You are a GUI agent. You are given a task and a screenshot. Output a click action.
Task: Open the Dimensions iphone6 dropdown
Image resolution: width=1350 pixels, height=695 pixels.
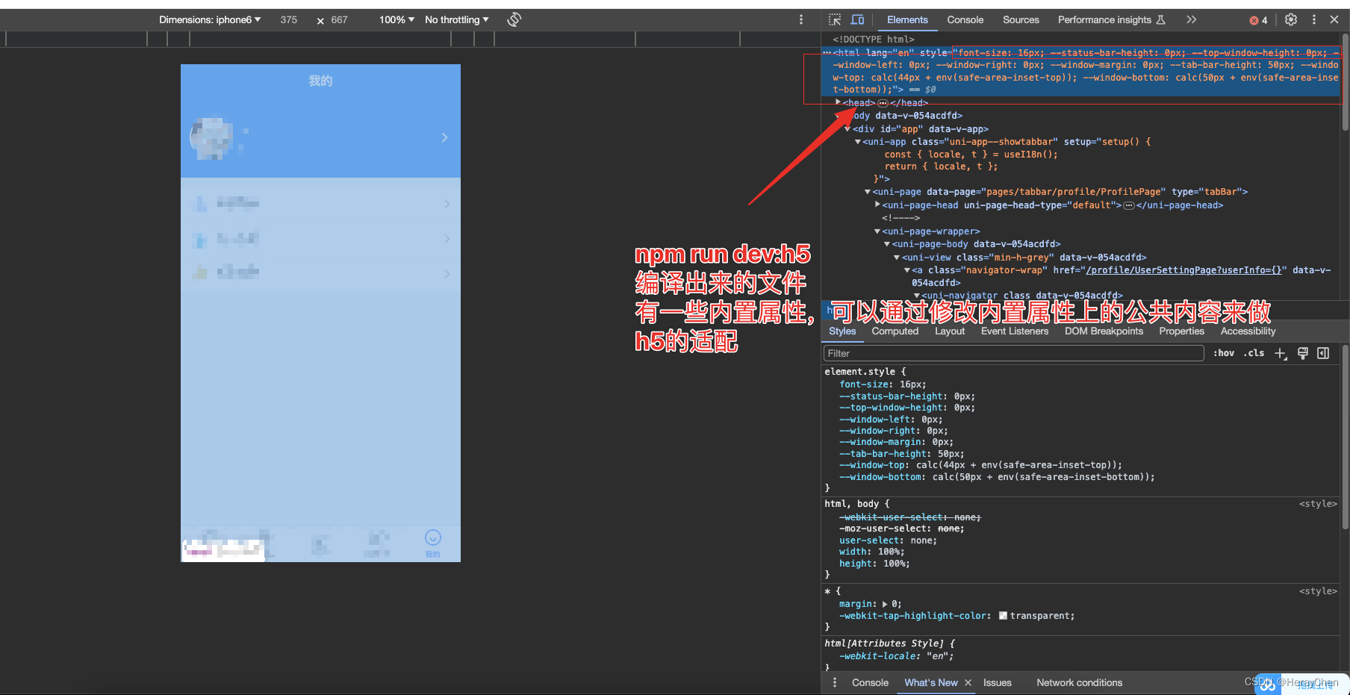pyautogui.click(x=210, y=20)
